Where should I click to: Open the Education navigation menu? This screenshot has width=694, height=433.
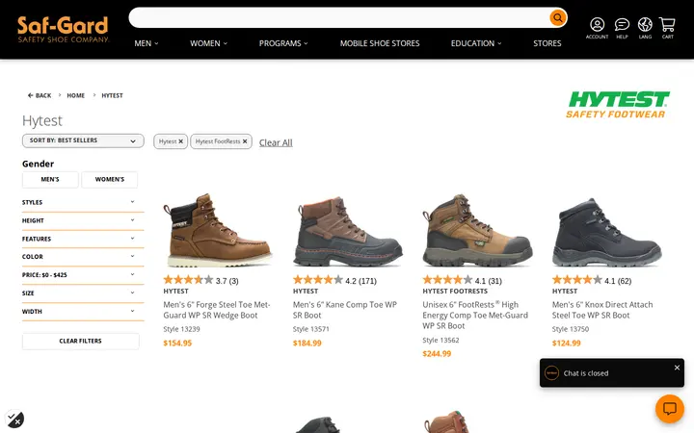click(x=476, y=43)
